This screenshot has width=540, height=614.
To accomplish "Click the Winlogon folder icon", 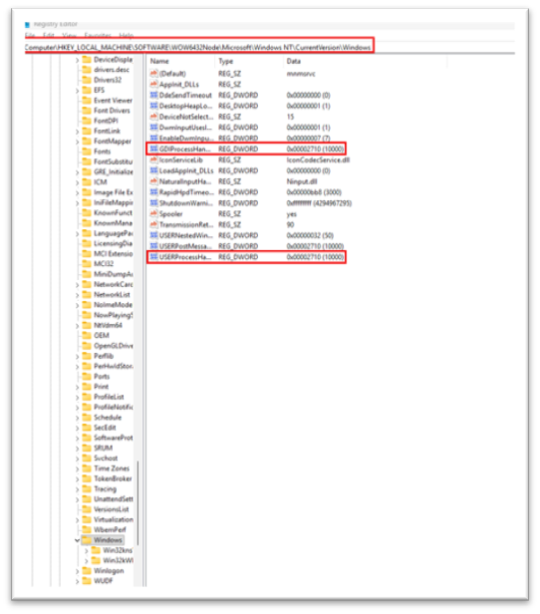I will [x=87, y=570].
